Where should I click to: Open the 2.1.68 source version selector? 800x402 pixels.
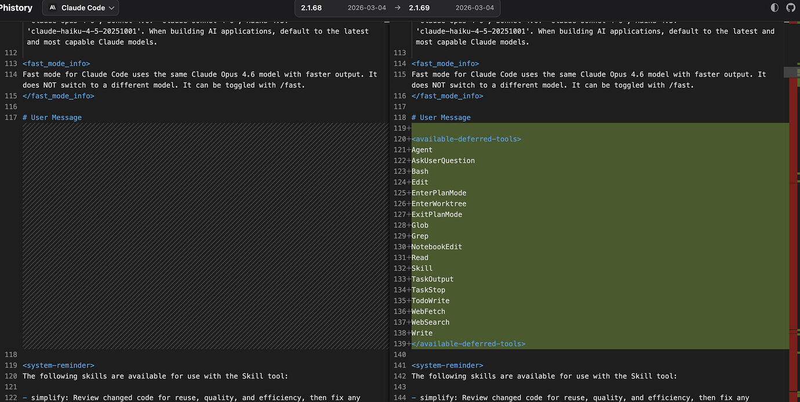pos(311,8)
